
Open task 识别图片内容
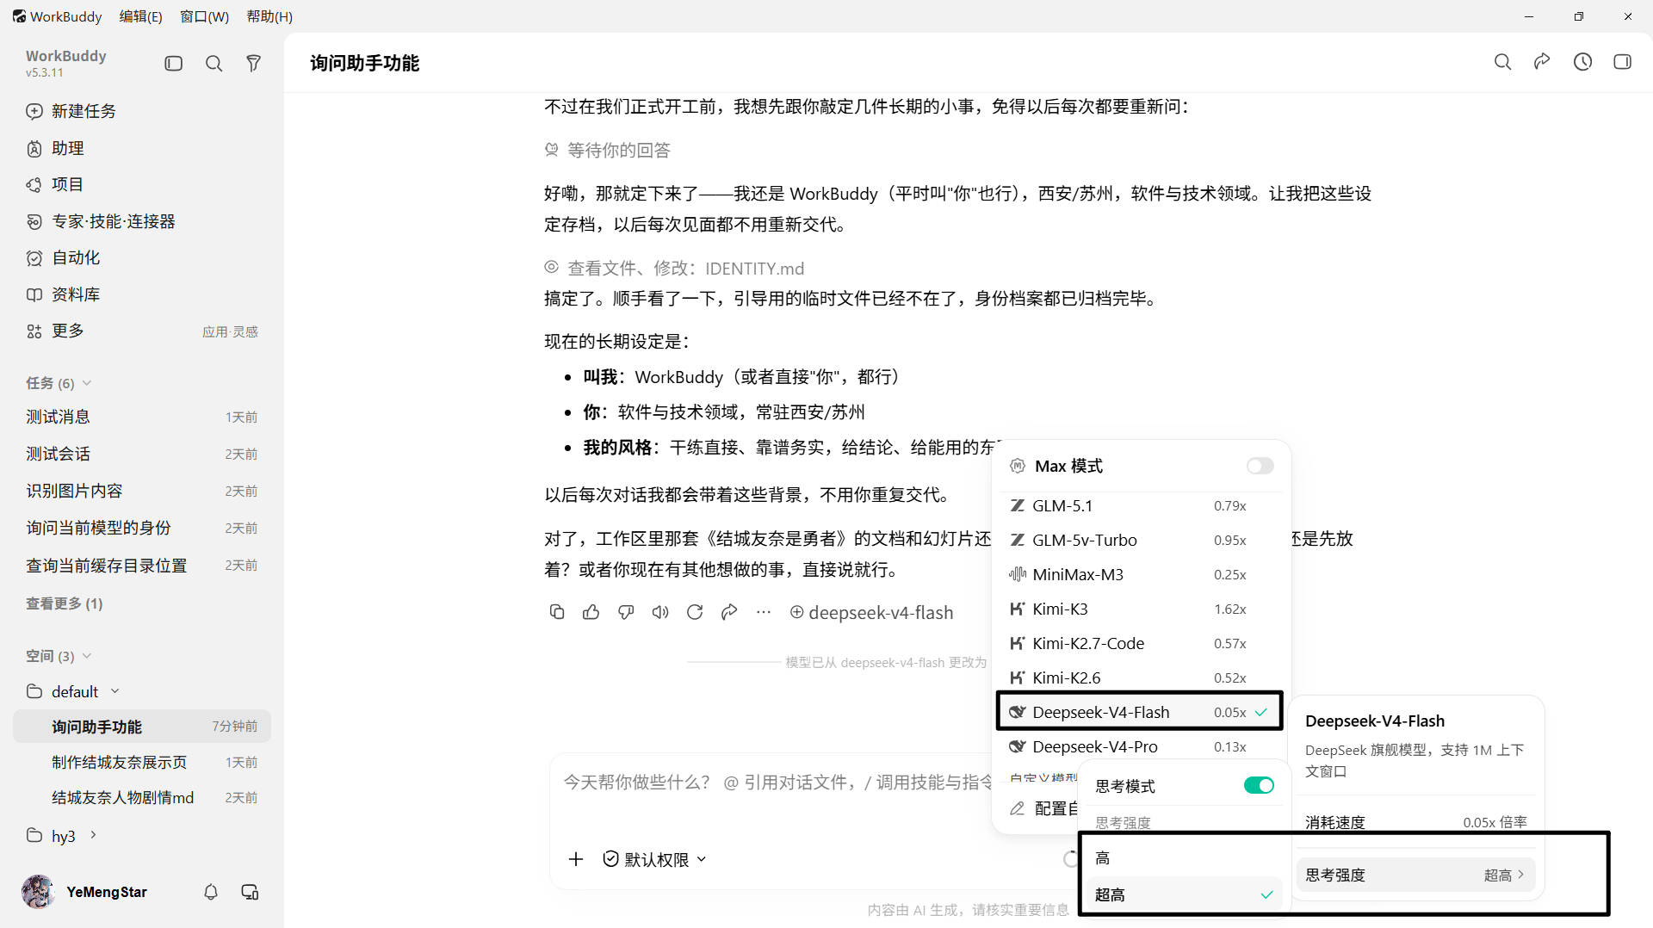(x=142, y=491)
